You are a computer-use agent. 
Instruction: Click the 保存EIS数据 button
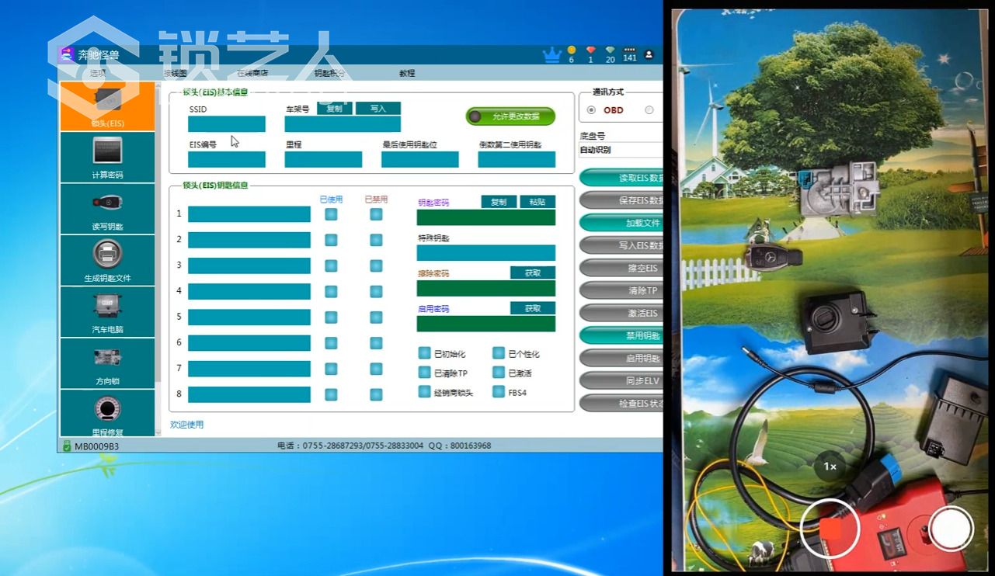621,200
